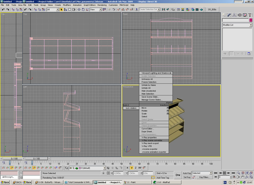Click the object color swatch

[x=251, y=20]
